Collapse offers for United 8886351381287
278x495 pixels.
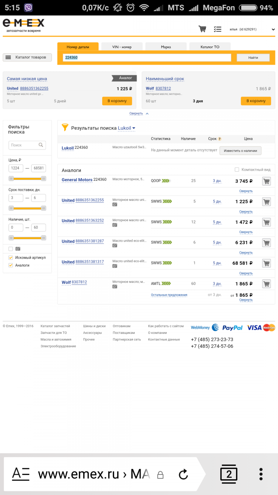coord(246,253)
